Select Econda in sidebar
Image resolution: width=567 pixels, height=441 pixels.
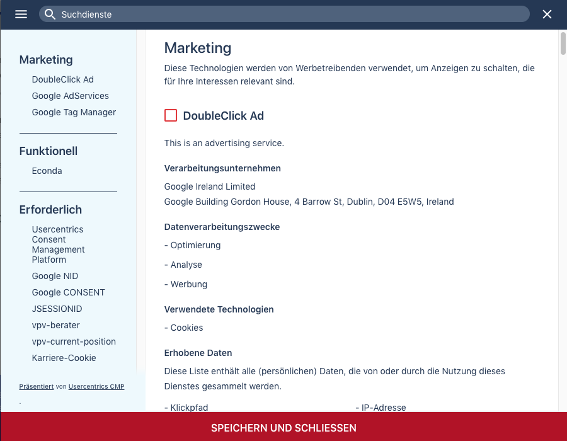[x=47, y=171]
